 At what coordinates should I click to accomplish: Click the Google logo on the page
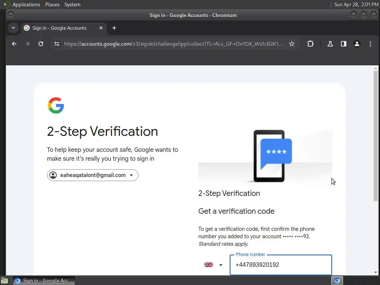(56, 105)
